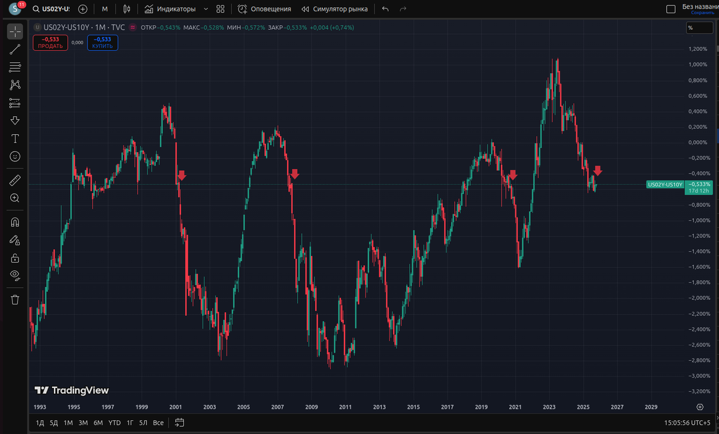Open the chart patterns tool group
The image size is (719, 434).
[x=15, y=85]
